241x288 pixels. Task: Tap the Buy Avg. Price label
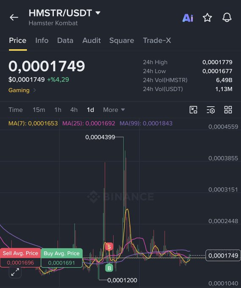[61, 253]
